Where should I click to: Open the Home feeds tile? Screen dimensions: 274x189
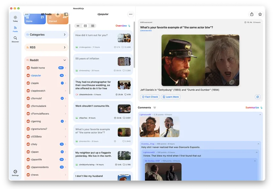[x=35, y=19]
